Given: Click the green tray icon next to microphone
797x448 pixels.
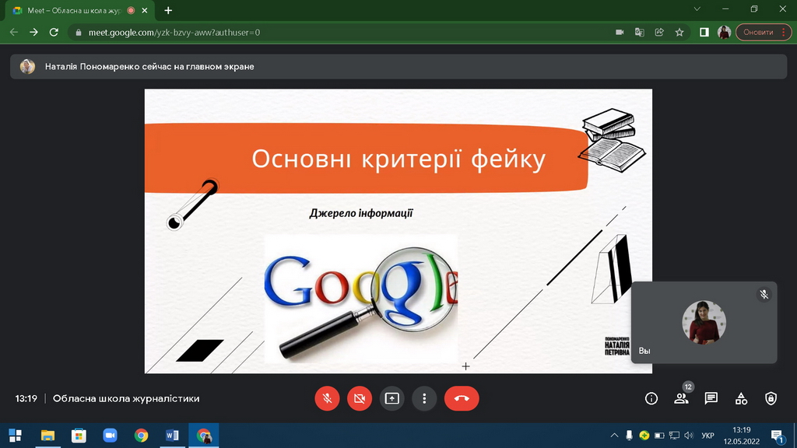Looking at the screenshot, I should [644, 436].
